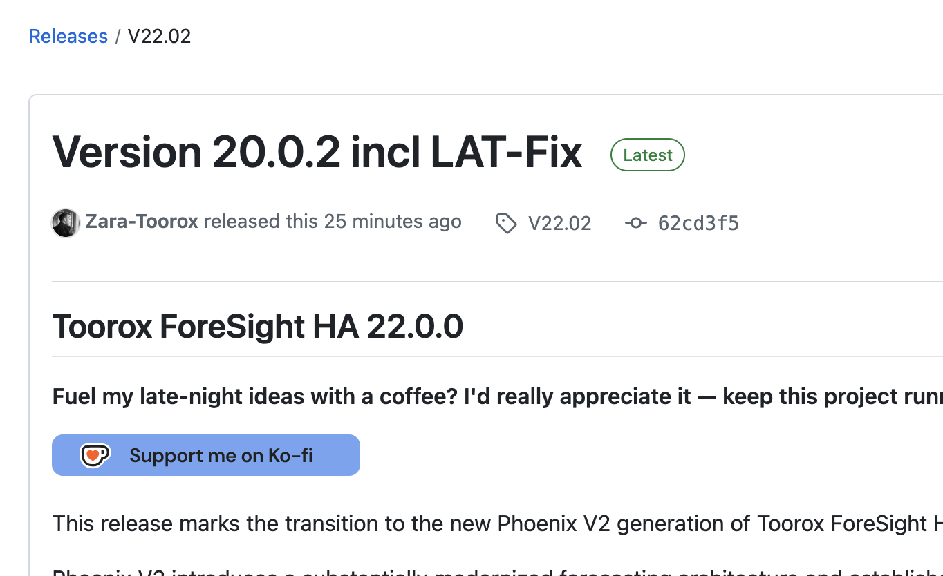Click the green Latest badge
The width and height of the screenshot is (943, 576).
point(648,155)
